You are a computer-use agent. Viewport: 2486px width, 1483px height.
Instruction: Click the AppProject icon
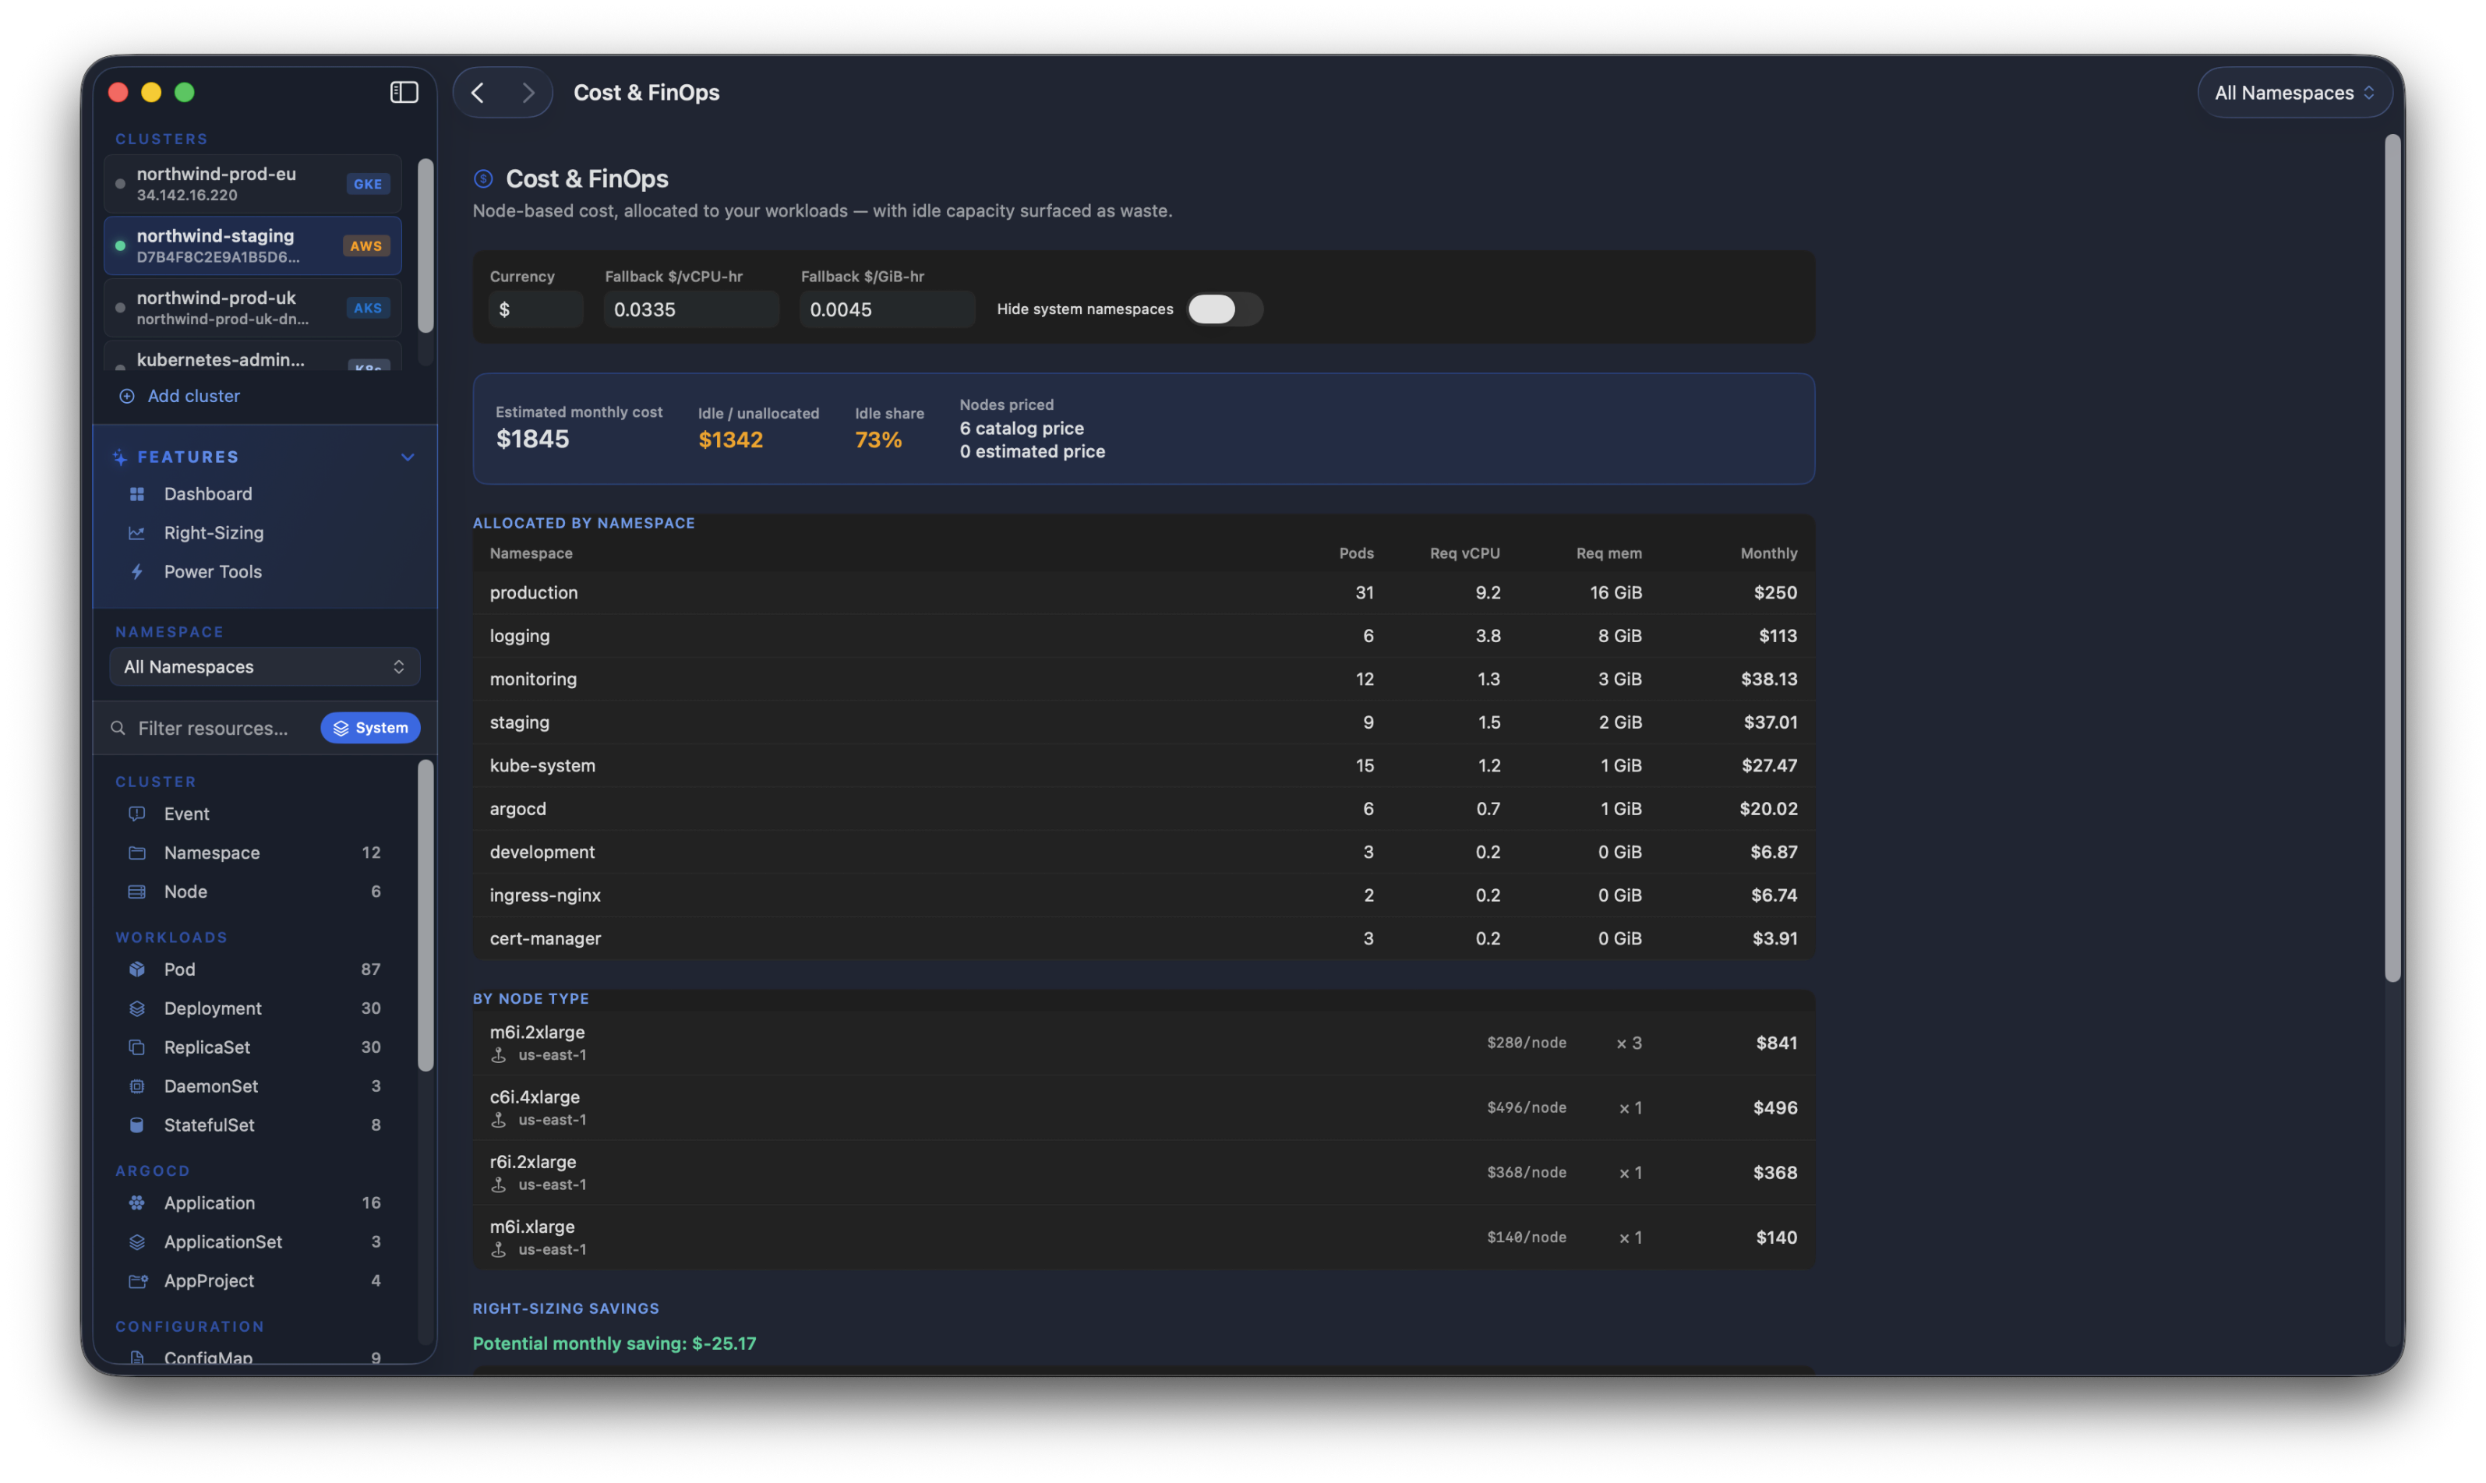(137, 1281)
